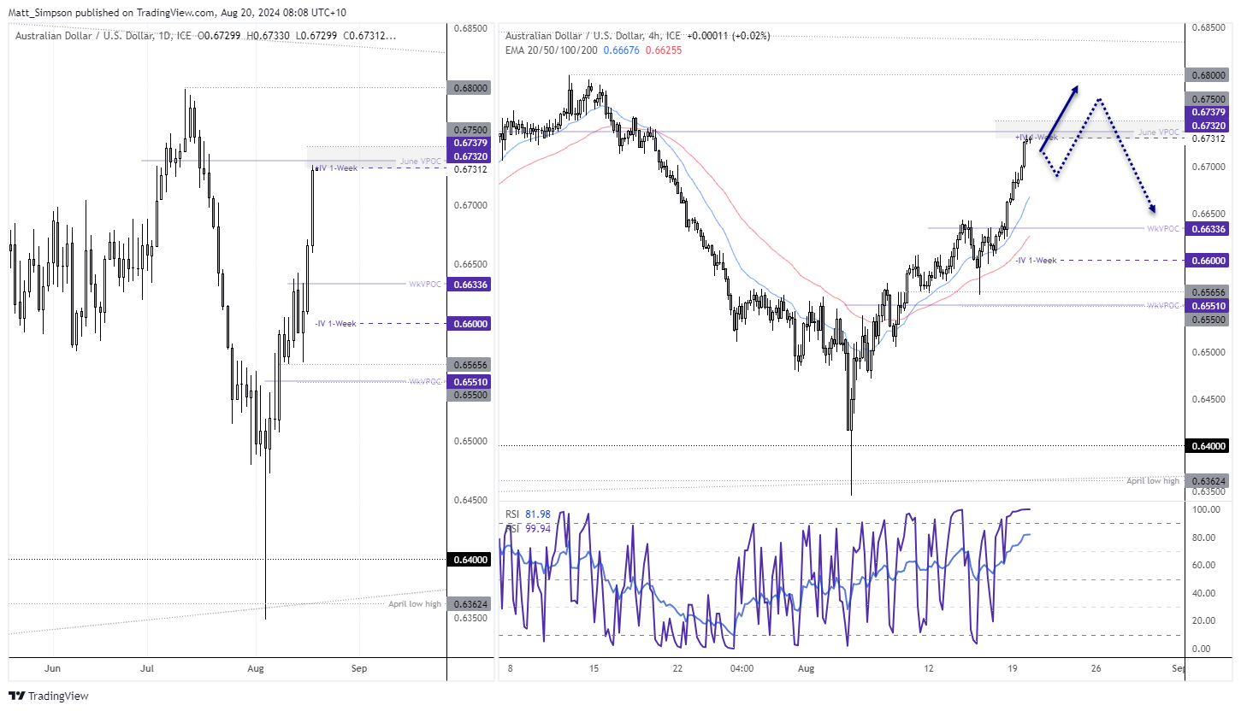
Task: Click the 0.68500 axis value on daily chart
Action: click(470, 28)
